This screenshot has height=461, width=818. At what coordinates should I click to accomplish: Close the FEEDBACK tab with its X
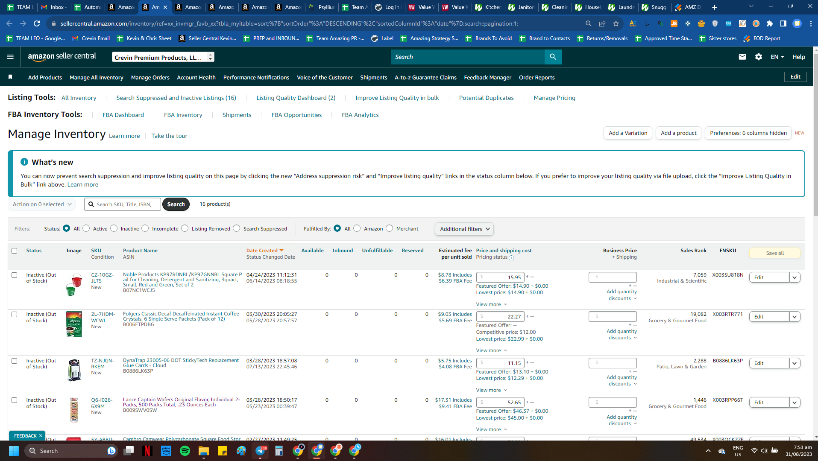pos(41,436)
